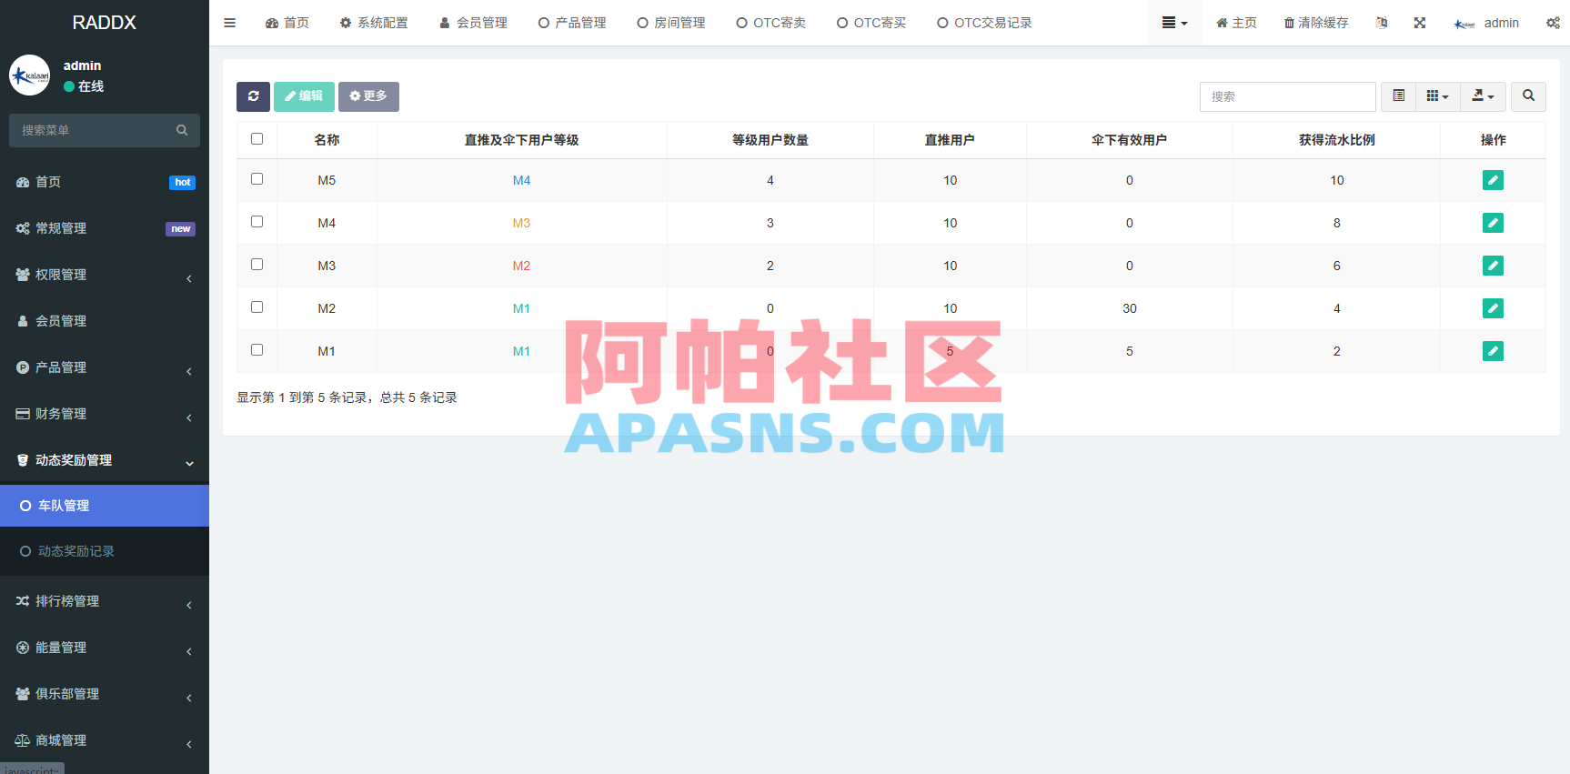Open the columns grid dropdown
The height and width of the screenshot is (774, 1570).
click(1437, 96)
